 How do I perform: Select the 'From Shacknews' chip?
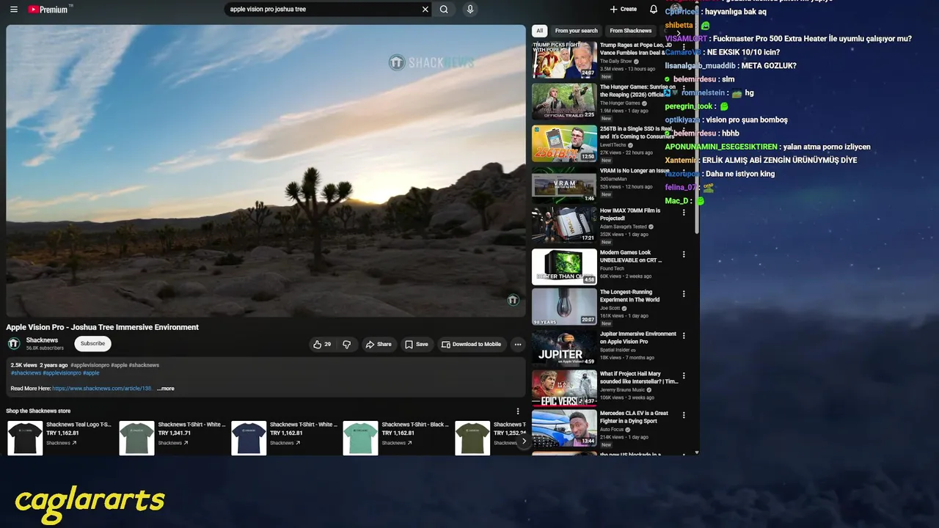click(631, 31)
